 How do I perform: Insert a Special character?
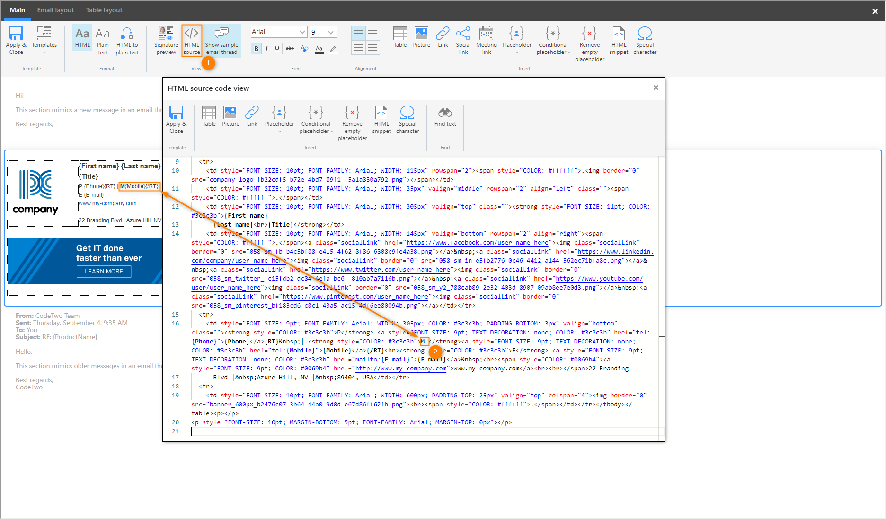click(x=645, y=40)
